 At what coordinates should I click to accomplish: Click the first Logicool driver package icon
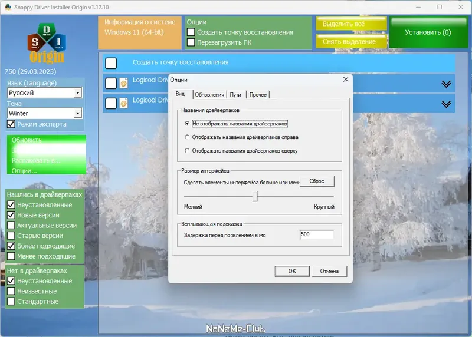(123, 83)
